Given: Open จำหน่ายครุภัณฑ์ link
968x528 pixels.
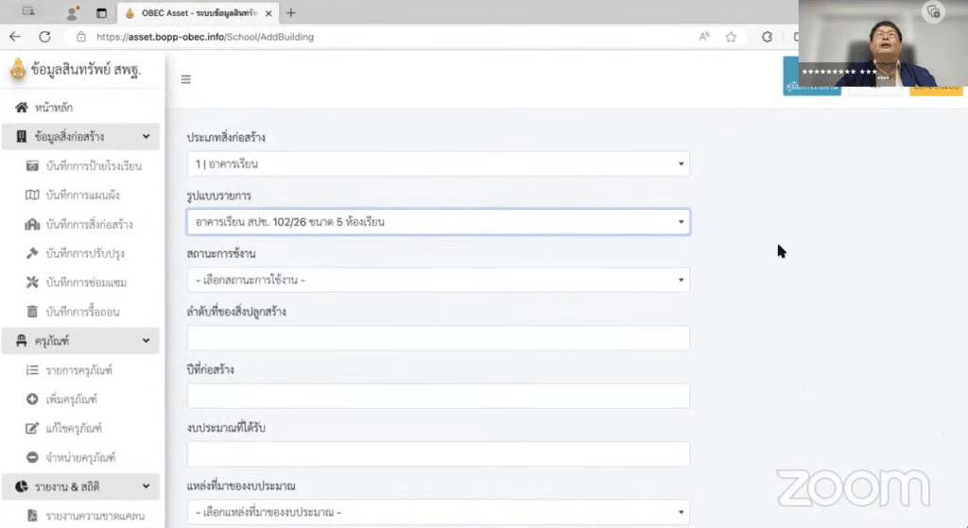Looking at the screenshot, I should pyautogui.click(x=80, y=457).
